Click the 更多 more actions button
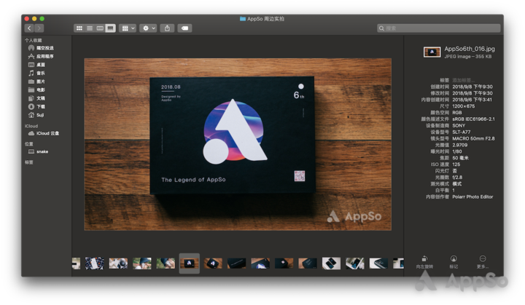The width and height of the screenshot is (525, 305). (x=483, y=262)
